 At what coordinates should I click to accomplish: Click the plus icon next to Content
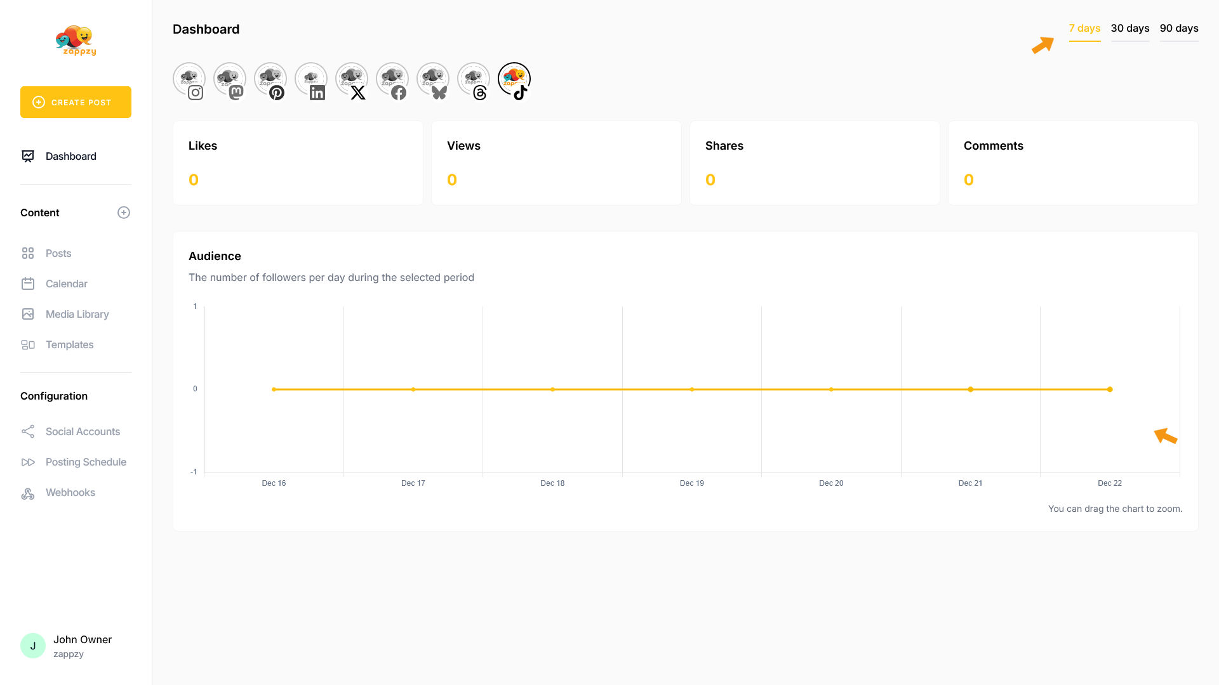click(124, 212)
